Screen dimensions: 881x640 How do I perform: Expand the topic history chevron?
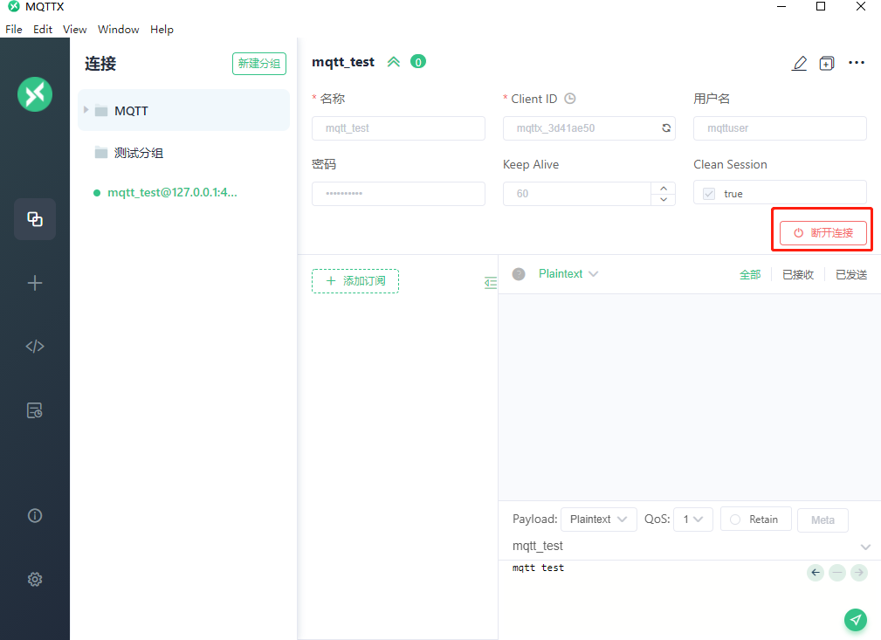865,547
